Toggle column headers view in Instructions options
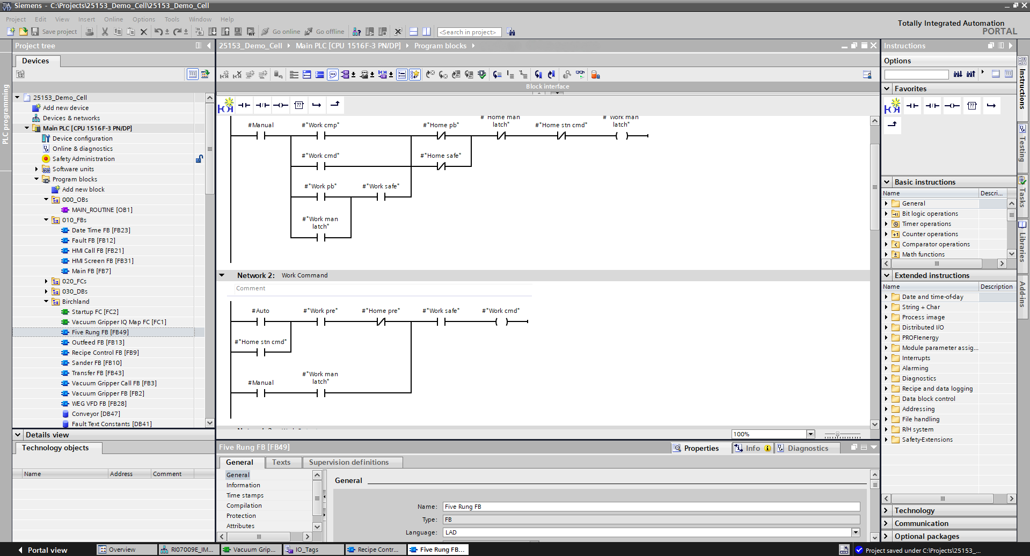This screenshot has height=556, width=1030. [1009, 74]
